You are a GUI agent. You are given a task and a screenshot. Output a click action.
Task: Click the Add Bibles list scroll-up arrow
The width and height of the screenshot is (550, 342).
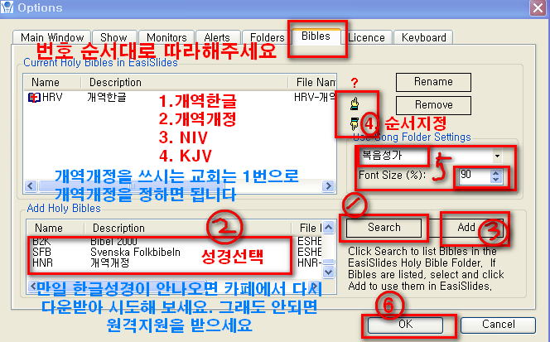tap(328, 228)
